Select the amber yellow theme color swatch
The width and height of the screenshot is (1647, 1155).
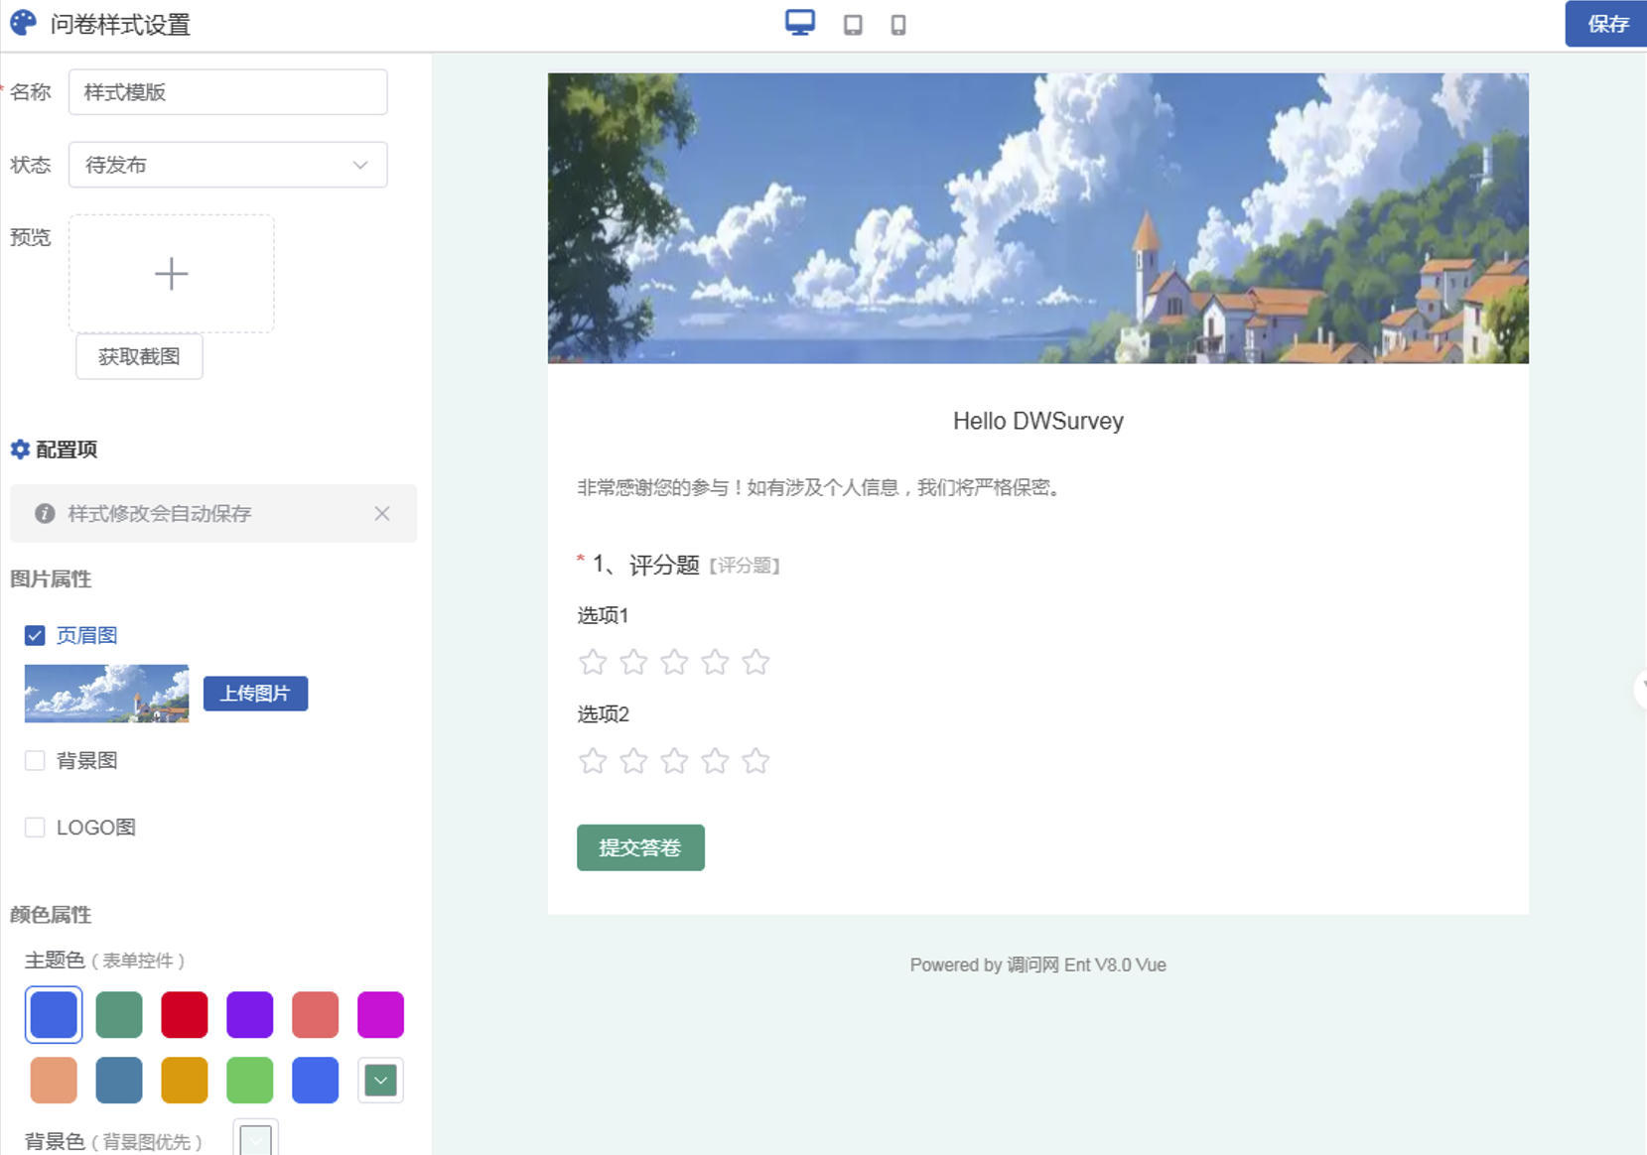coord(185,1080)
